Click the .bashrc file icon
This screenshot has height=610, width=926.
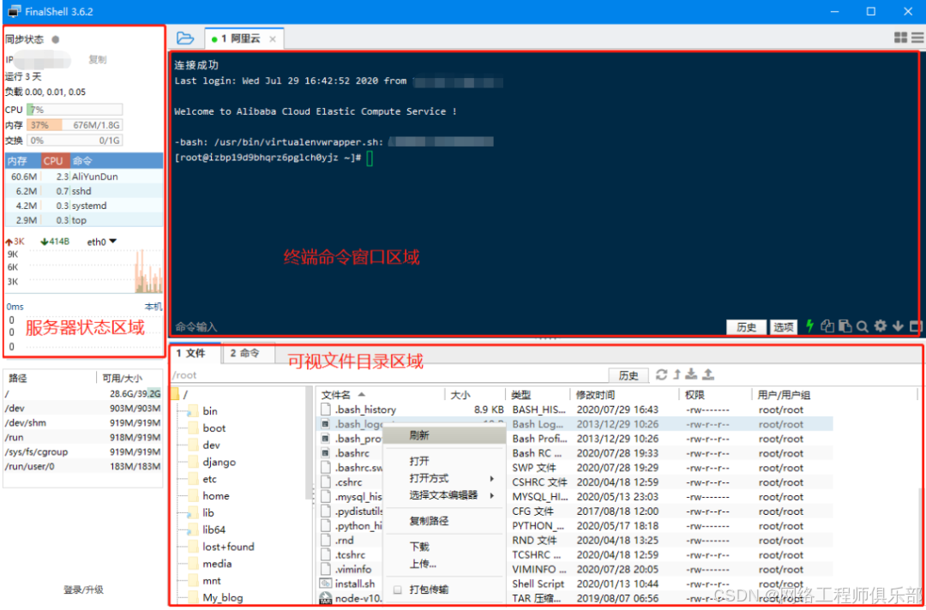326,453
